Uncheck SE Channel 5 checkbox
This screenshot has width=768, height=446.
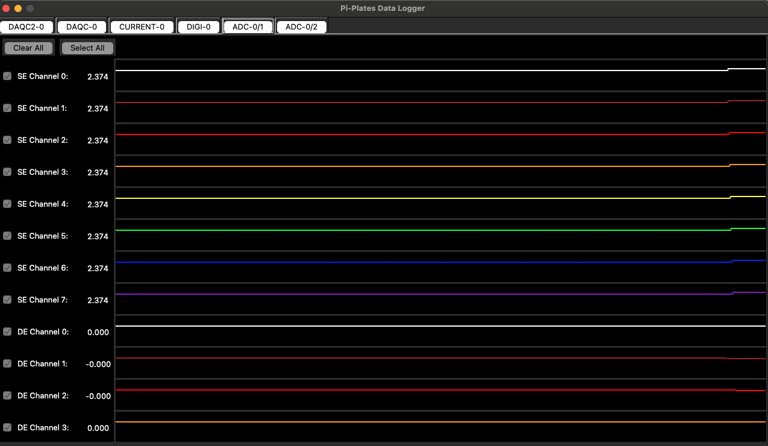[7, 236]
